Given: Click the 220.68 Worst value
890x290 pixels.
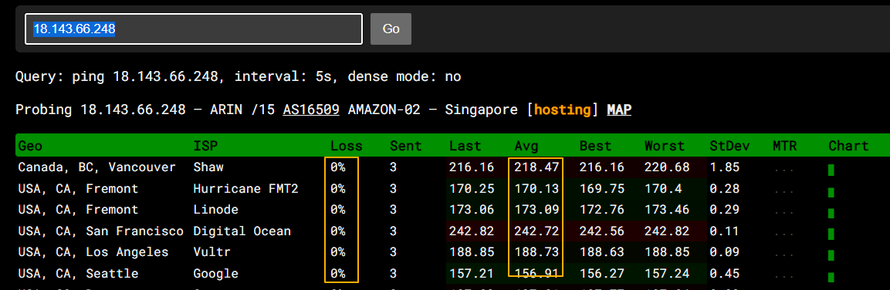Looking at the screenshot, I should click(668, 167).
